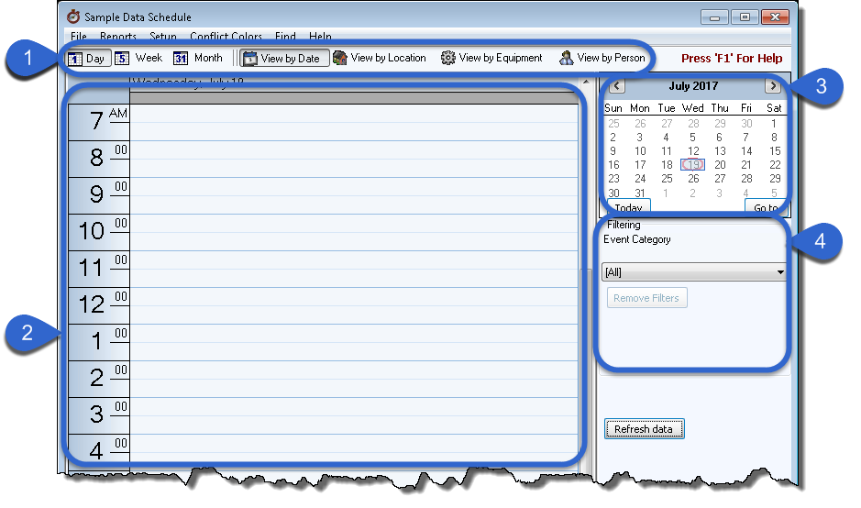Open the Reports menu
This screenshot has width=861, height=508.
click(118, 38)
